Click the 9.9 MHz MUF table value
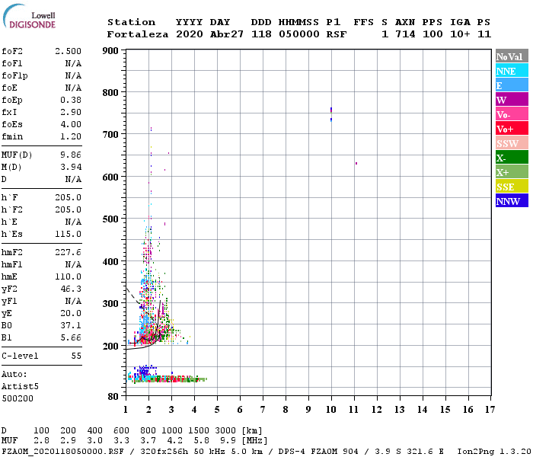Viewport: 533px width, 457px height. [228, 440]
